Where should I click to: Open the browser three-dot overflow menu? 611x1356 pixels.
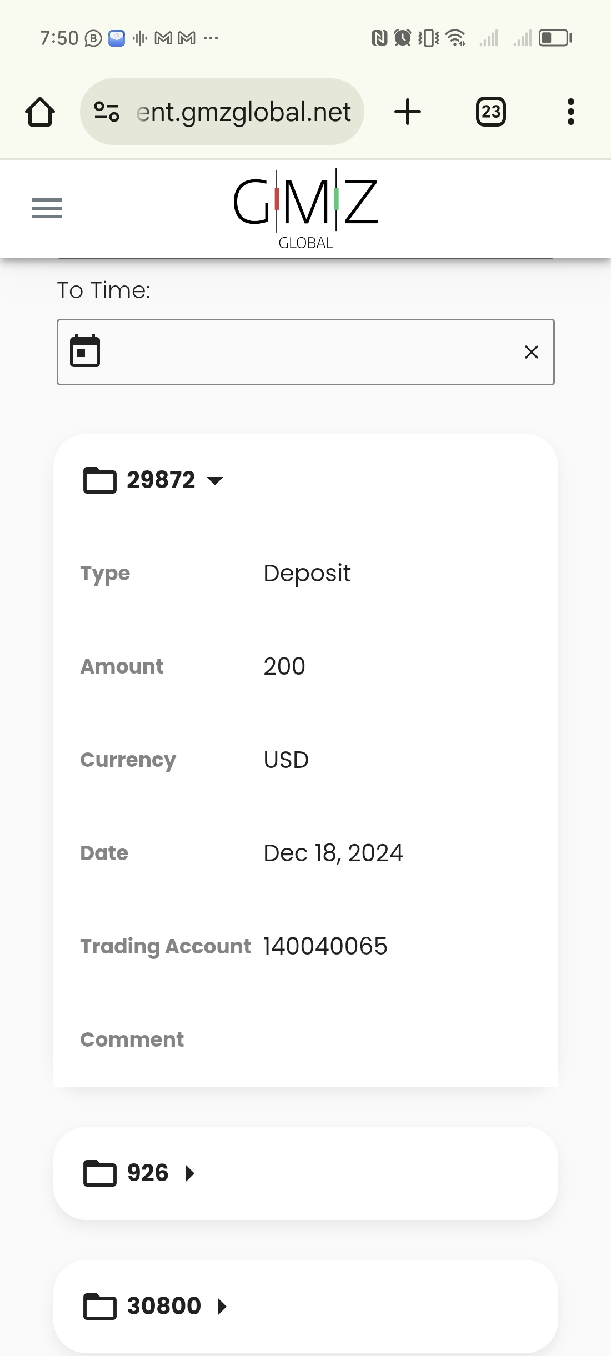pos(570,112)
